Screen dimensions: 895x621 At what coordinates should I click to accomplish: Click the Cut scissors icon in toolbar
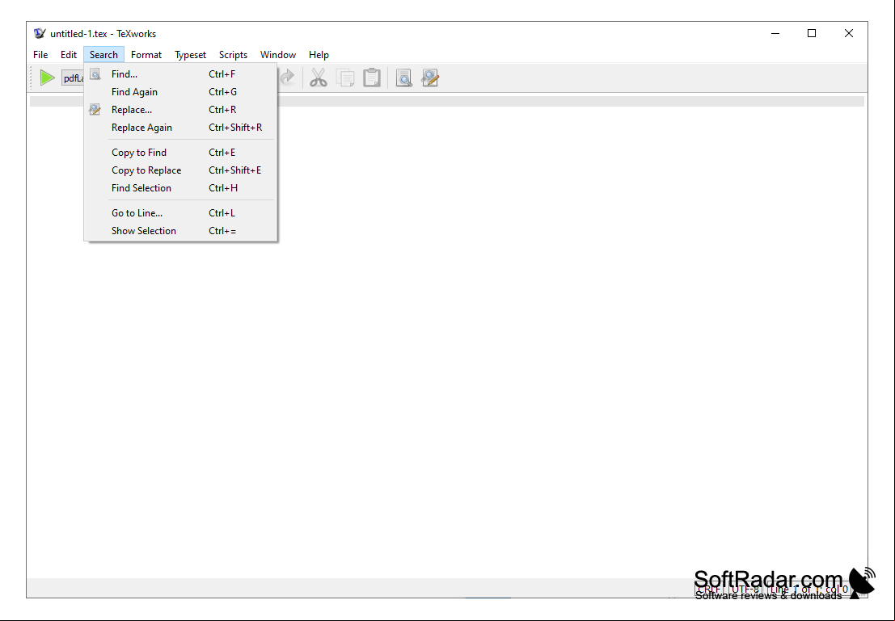[319, 78]
